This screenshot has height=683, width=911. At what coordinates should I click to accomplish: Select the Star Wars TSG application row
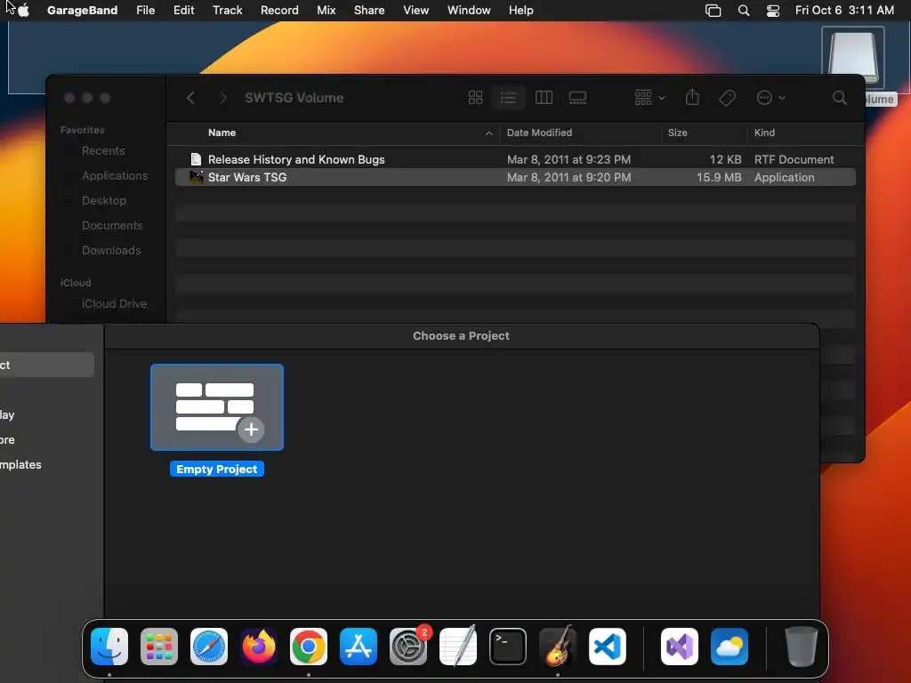(x=515, y=177)
